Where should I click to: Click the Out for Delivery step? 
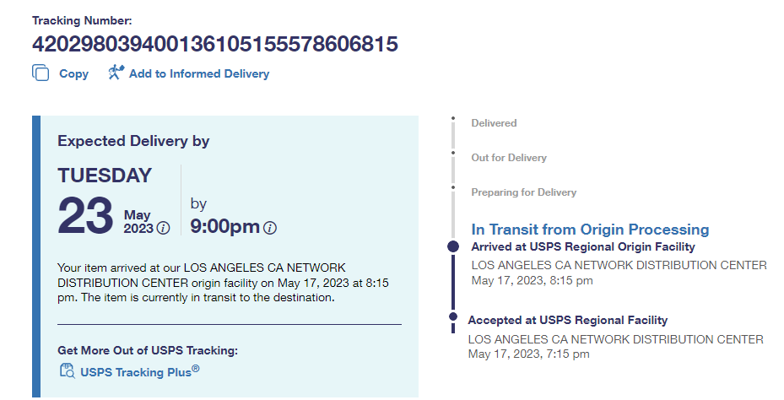(509, 158)
